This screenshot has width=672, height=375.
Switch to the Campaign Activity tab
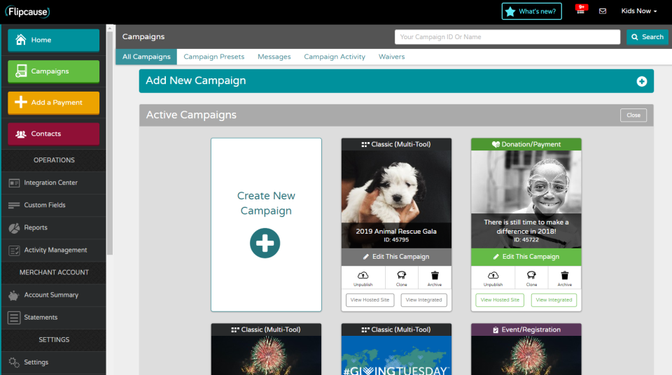click(x=335, y=57)
